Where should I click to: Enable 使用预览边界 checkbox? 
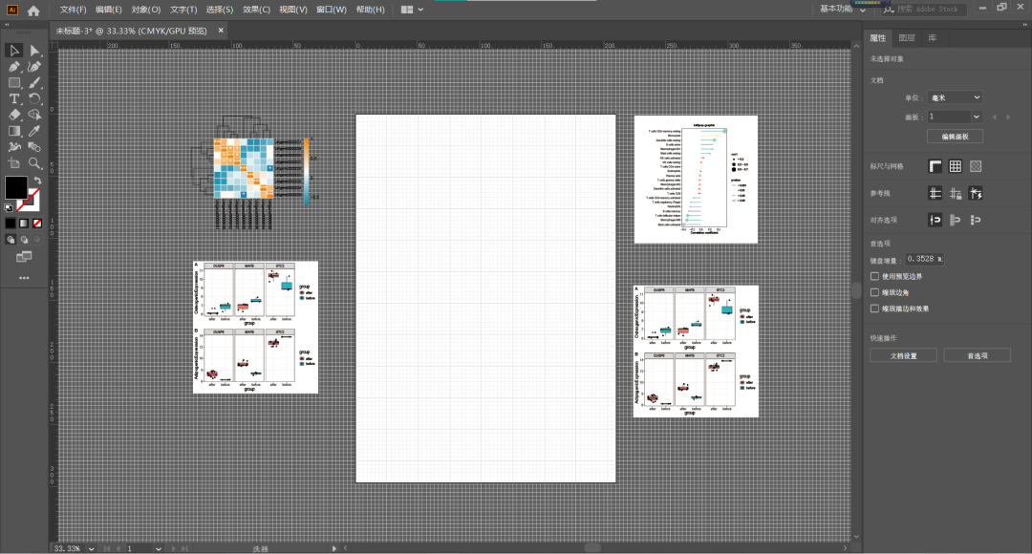(874, 276)
